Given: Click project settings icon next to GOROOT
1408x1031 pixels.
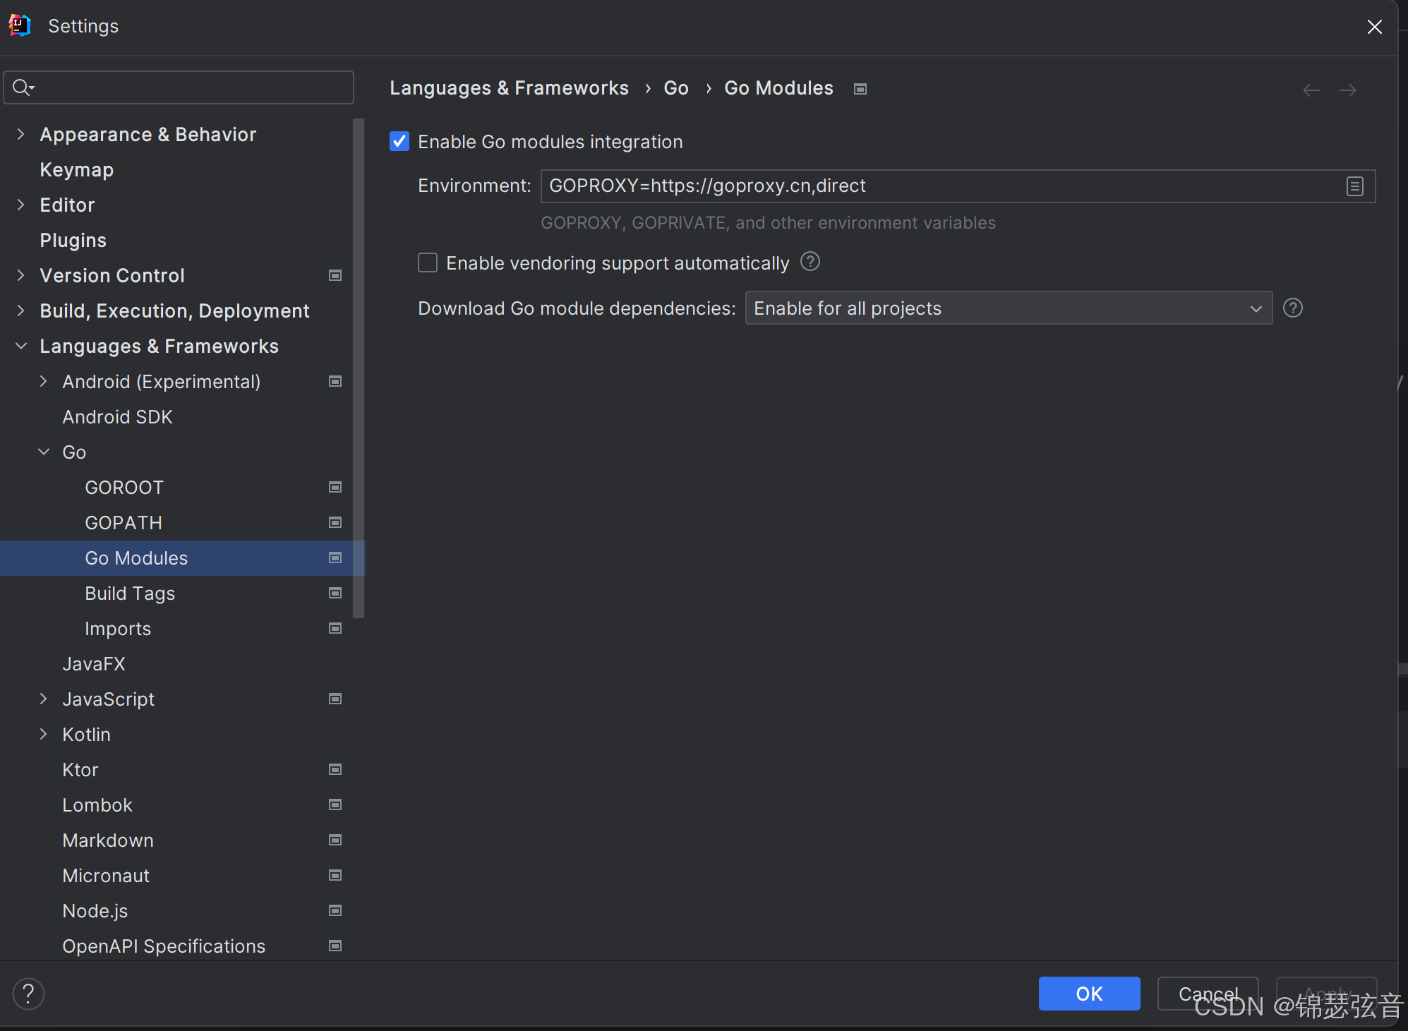Looking at the screenshot, I should [x=335, y=487].
